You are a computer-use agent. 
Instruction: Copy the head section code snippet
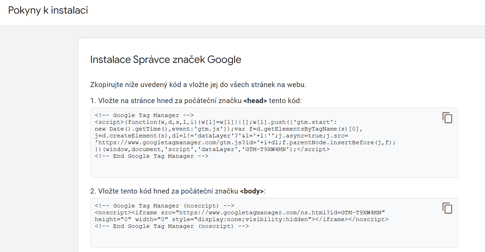[x=447, y=118]
